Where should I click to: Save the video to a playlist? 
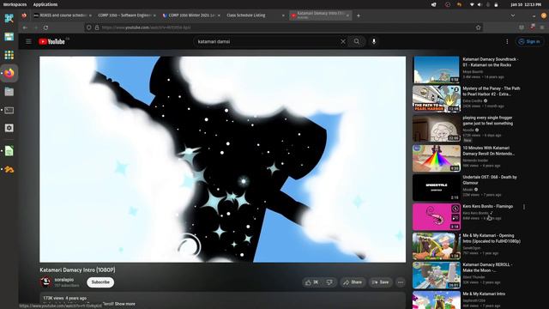coord(381,282)
